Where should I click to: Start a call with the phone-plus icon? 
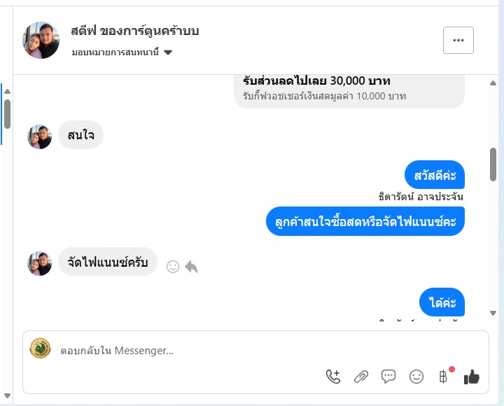click(x=333, y=377)
